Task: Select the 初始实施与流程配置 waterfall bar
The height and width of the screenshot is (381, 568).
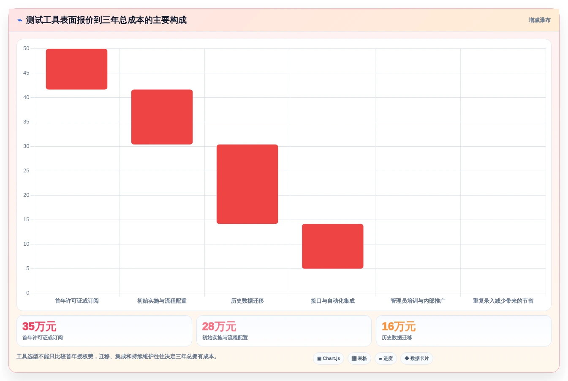Action: click(162, 117)
